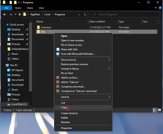
Task: Click the Share with Zalo icon
Action: click(58, 50)
